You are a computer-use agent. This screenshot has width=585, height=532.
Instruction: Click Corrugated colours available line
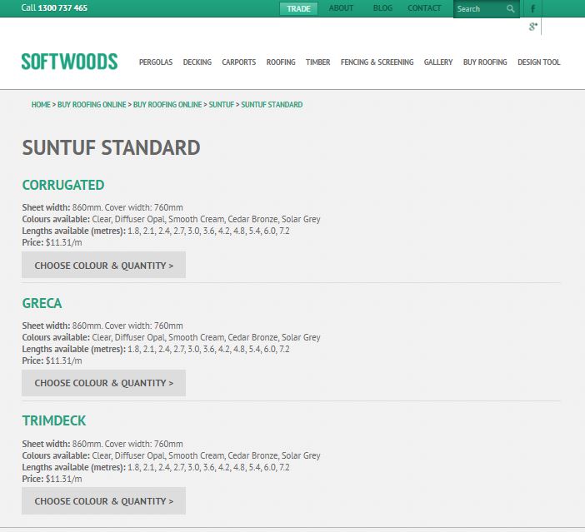click(x=171, y=219)
